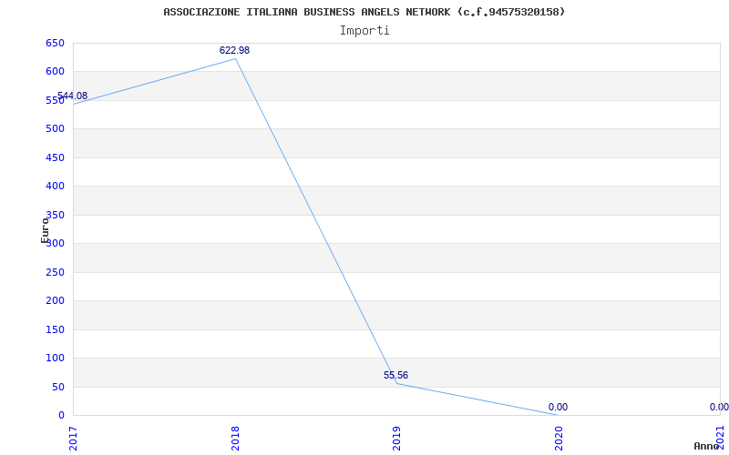
Task: Click the 55.56 data label
Action: (395, 375)
